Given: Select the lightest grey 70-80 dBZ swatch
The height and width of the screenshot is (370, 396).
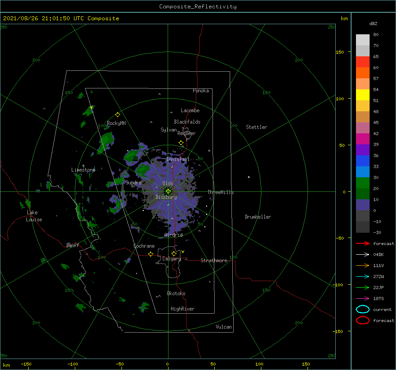Looking at the screenshot, I should coord(363,40).
